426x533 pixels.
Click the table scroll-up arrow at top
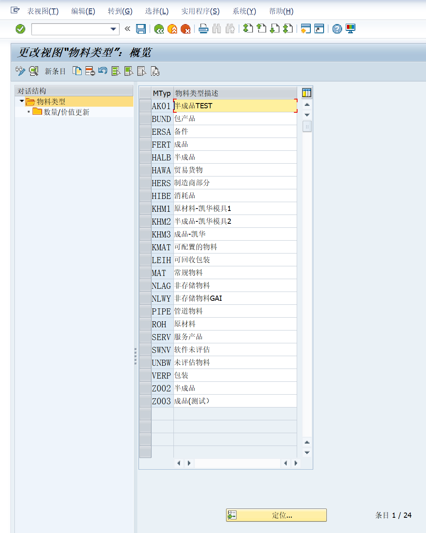click(x=307, y=105)
